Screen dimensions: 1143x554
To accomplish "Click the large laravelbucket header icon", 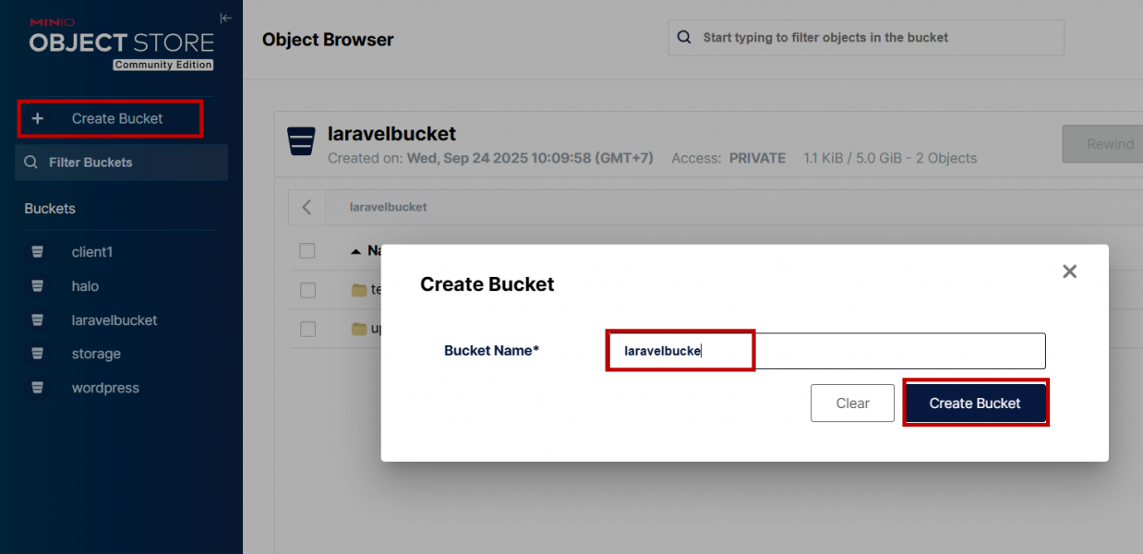I will [301, 143].
